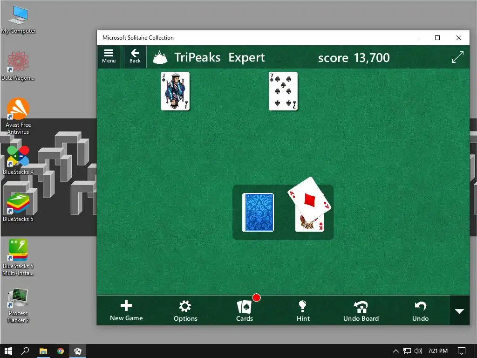Minimize the Solitaire Collection window
477x358 pixels.
point(416,38)
